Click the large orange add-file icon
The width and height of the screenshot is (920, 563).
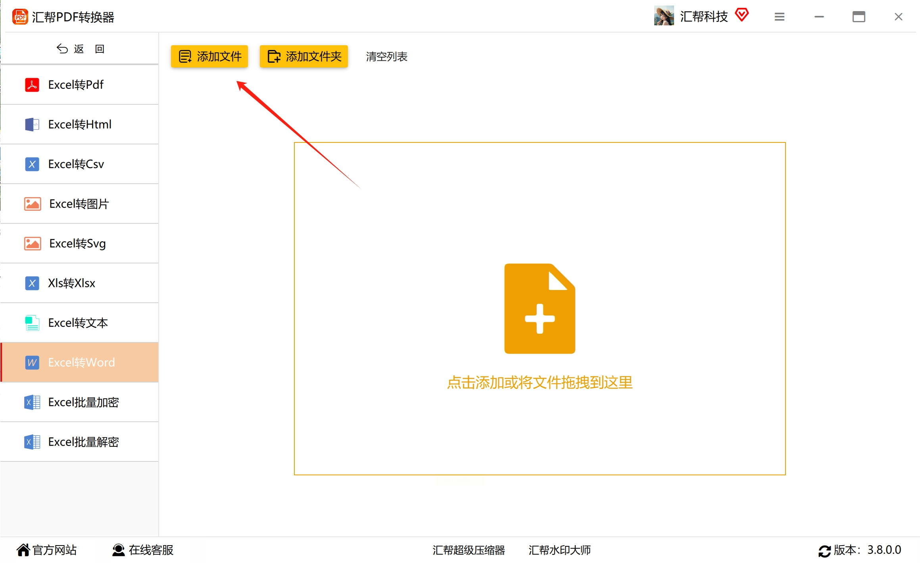point(539,308)
